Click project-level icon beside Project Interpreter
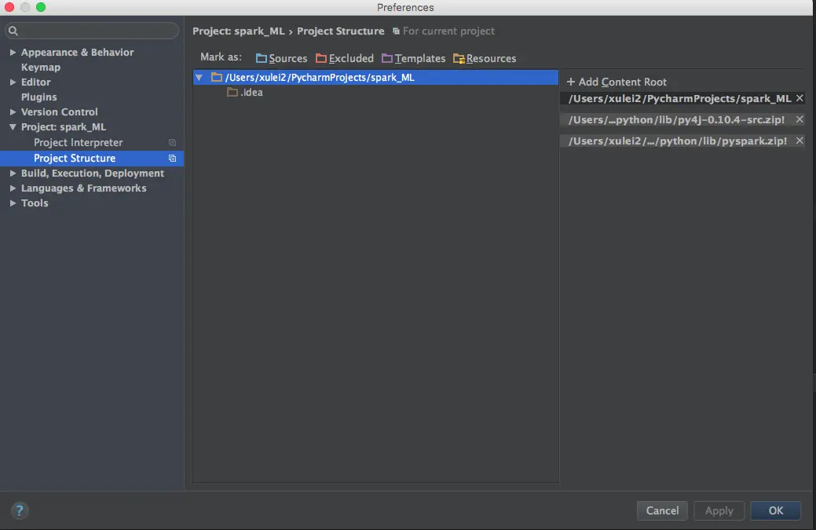 pos(172,143)
